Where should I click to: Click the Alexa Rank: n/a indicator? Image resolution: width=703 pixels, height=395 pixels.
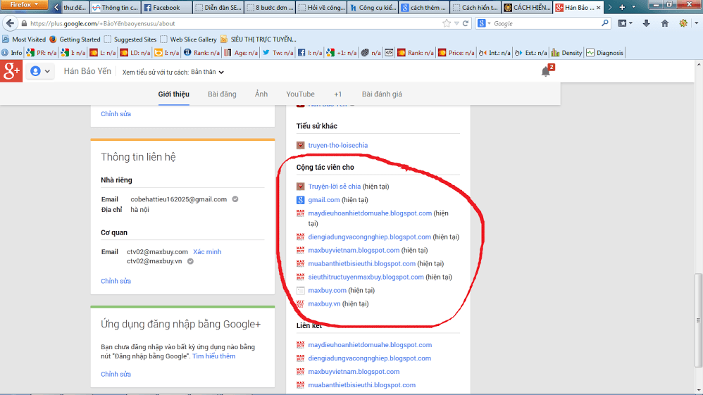tap(201, 53)
